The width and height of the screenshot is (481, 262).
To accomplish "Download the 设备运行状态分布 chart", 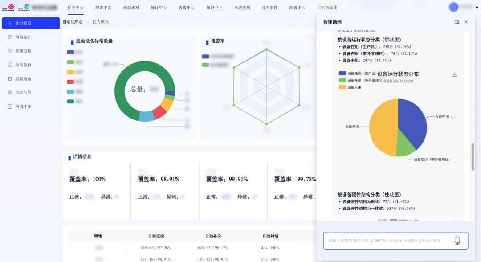I will coord(455,74).
